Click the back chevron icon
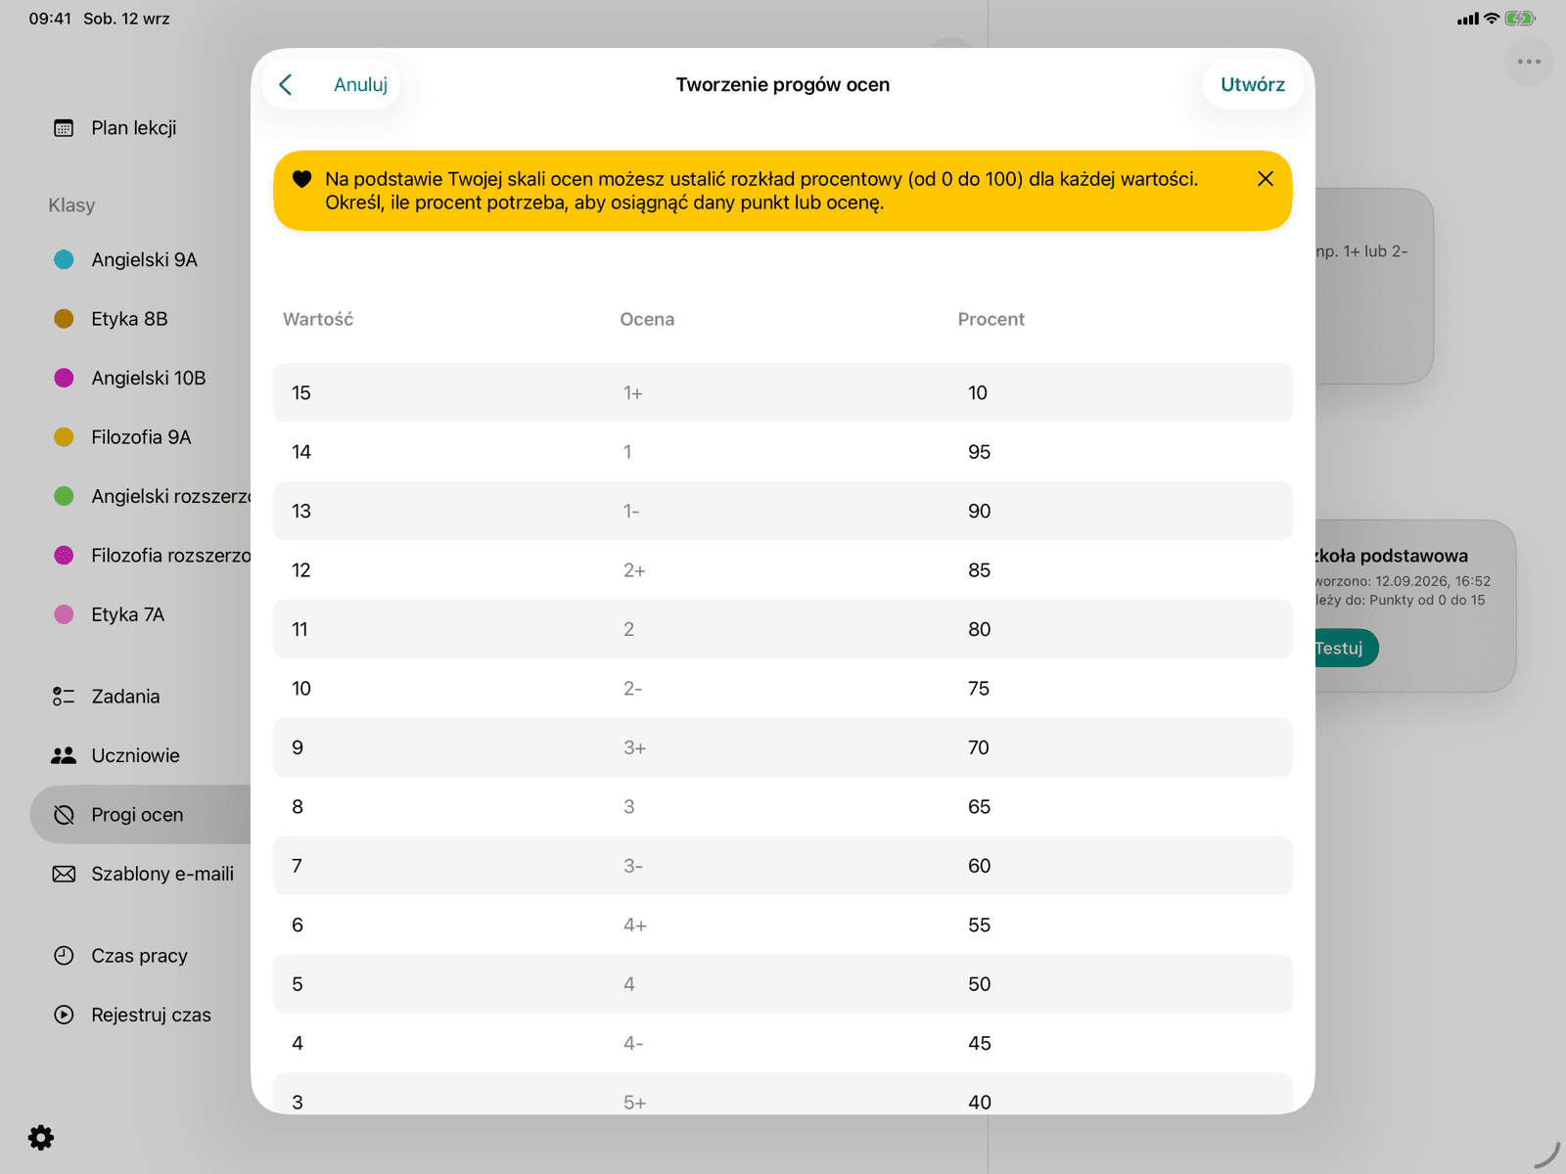1566x1174 pixels. click(286, 85)
